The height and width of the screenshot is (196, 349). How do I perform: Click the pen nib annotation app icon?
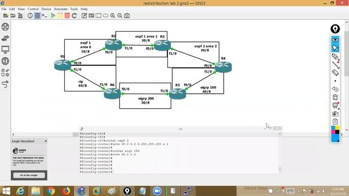[x=335, y=29]
